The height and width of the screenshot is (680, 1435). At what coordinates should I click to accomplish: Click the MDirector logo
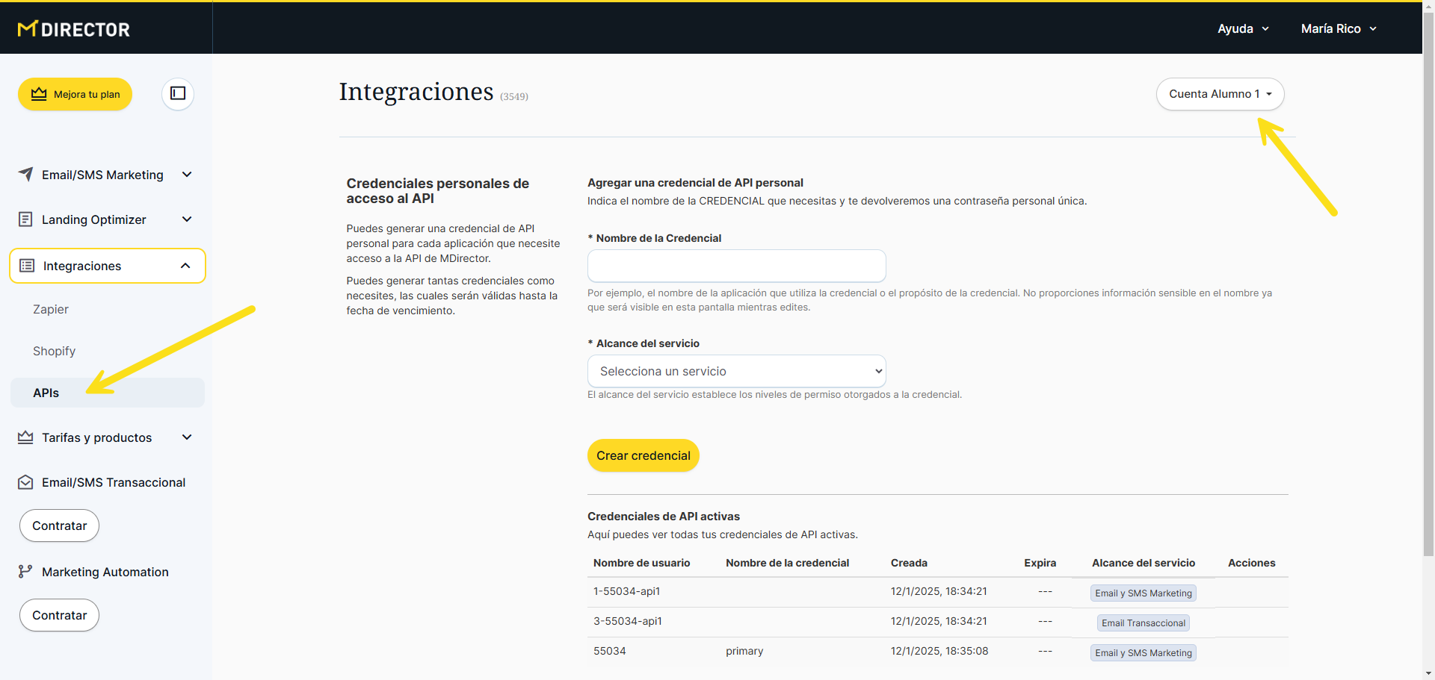(73, 29)
